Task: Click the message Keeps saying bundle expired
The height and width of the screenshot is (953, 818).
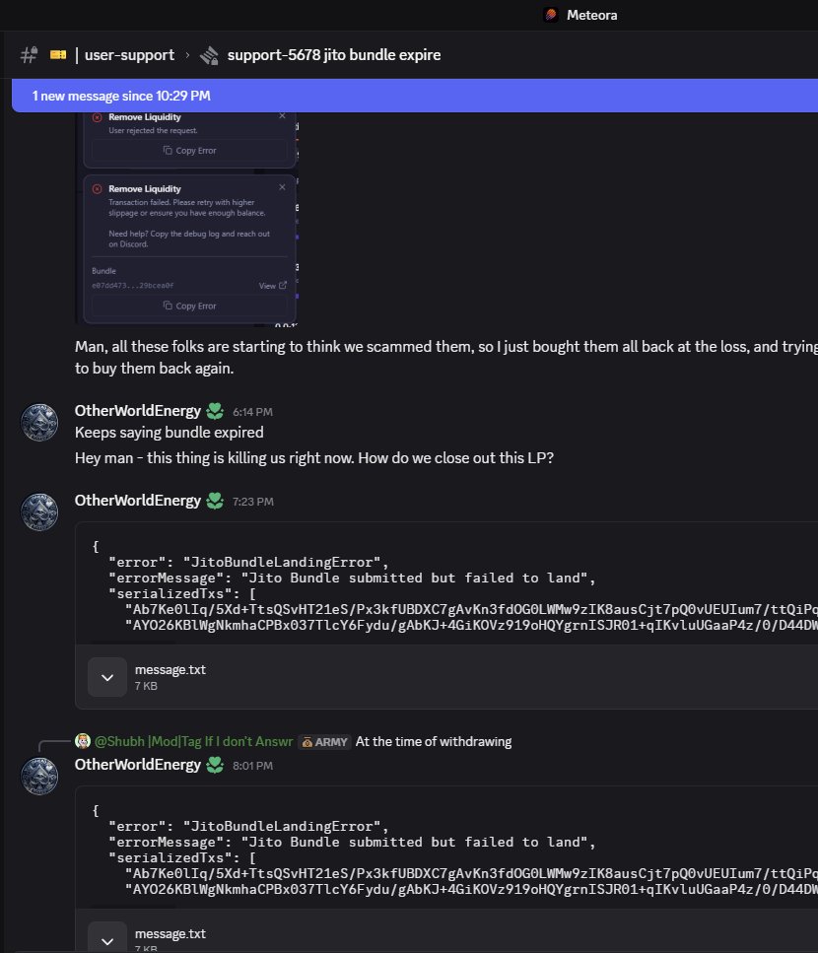Action: (x=169, y=432)
